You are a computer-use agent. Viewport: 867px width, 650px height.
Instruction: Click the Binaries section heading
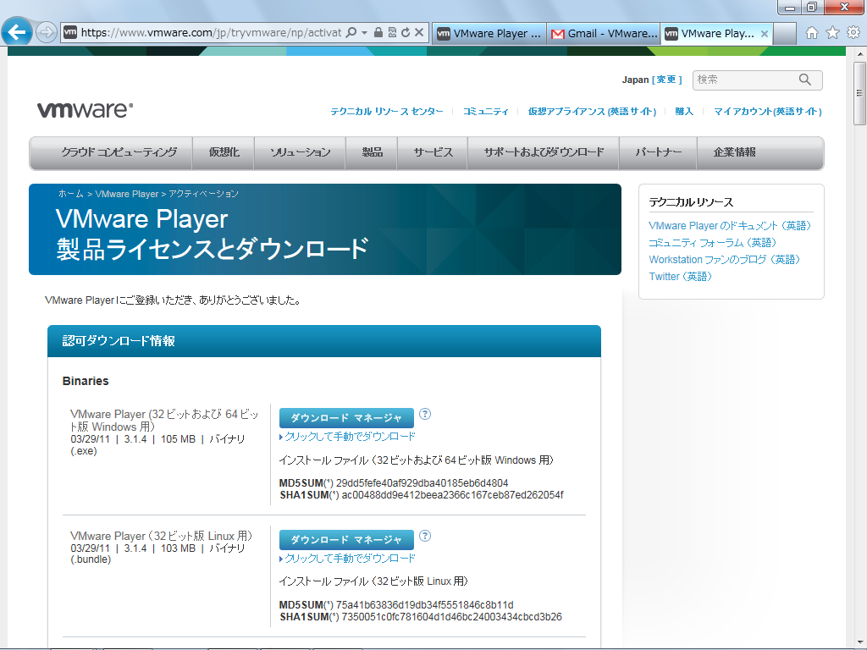pyautogui.click(x=86, y=381)
